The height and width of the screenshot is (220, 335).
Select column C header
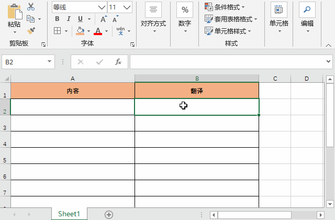pos(275,79)
